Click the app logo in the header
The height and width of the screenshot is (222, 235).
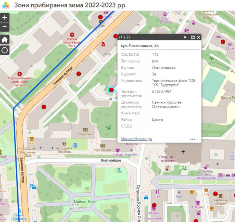[6, 5]
